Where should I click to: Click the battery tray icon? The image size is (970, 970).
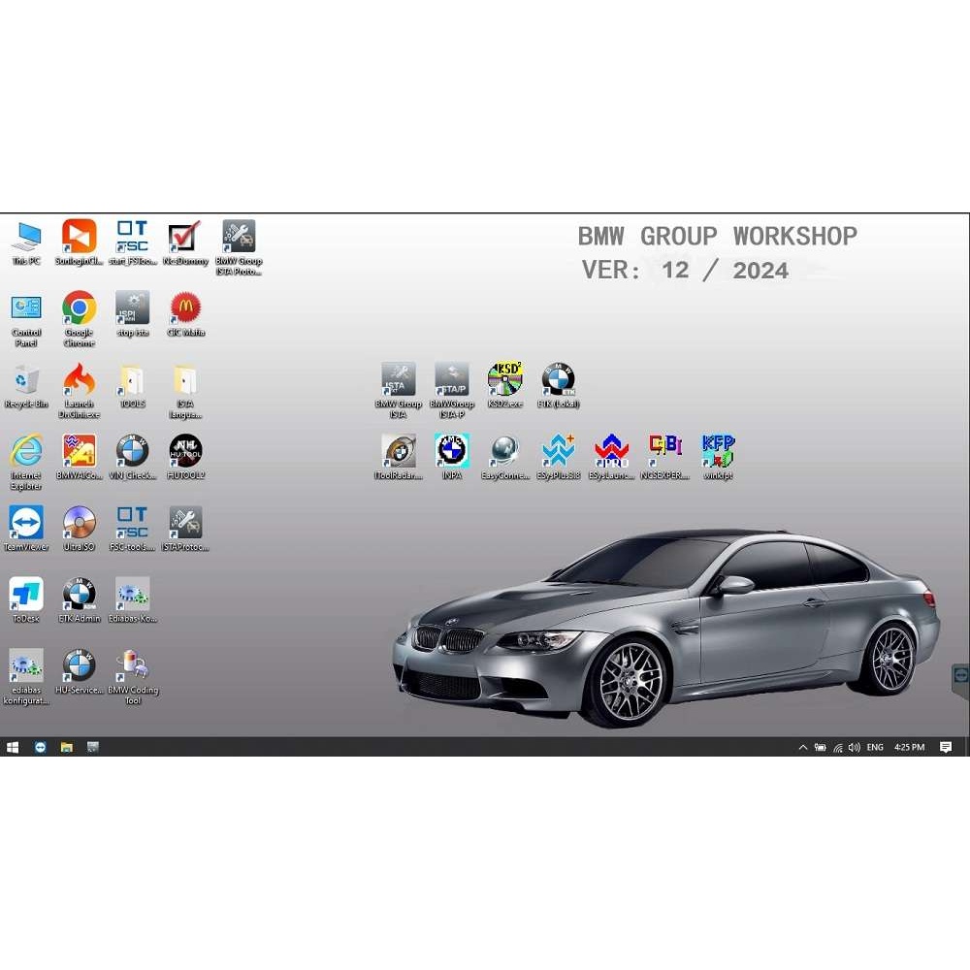(821, 747)
